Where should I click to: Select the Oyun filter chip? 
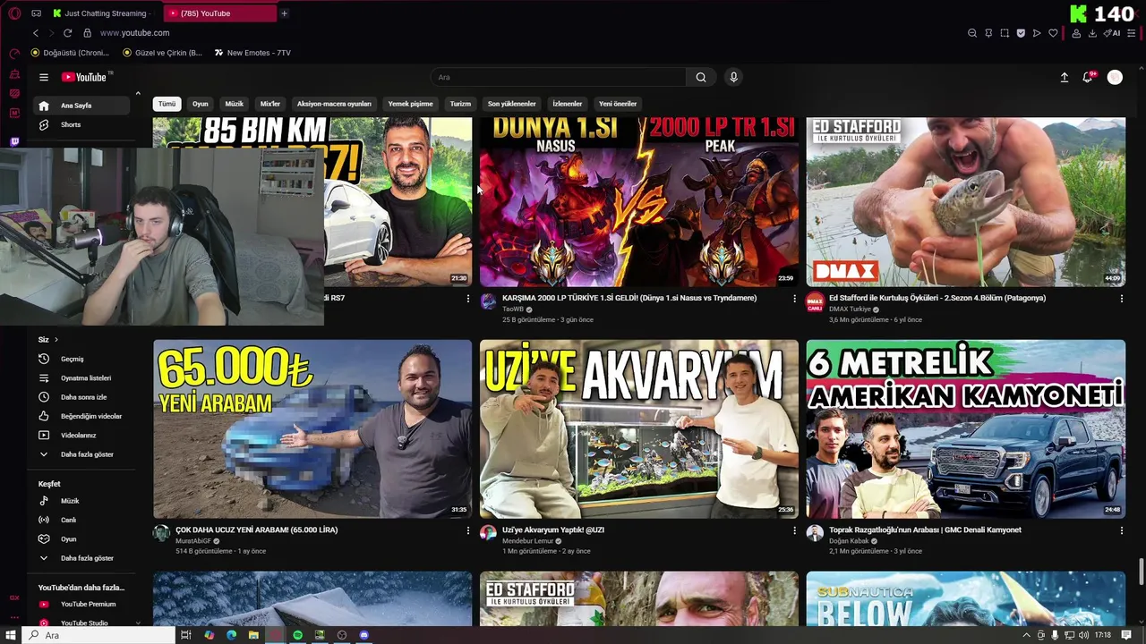pyautogui.click(x=201, y=104)
